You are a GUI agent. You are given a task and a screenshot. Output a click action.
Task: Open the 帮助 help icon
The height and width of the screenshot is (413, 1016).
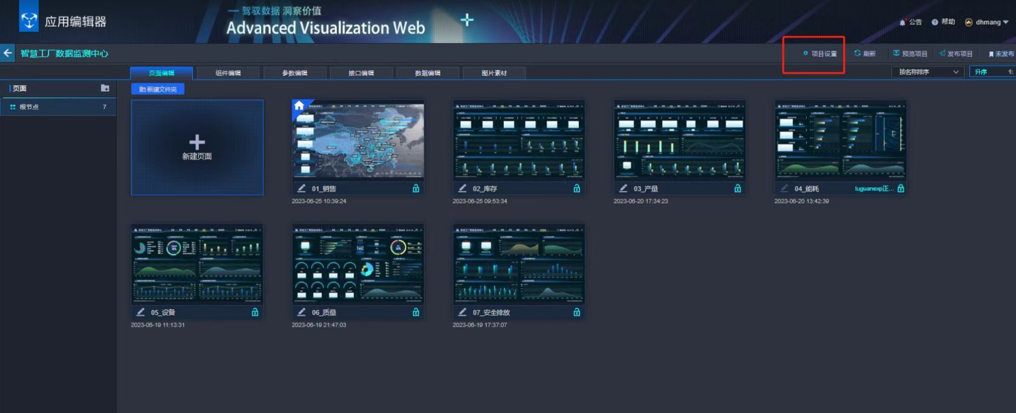point(935,22)
